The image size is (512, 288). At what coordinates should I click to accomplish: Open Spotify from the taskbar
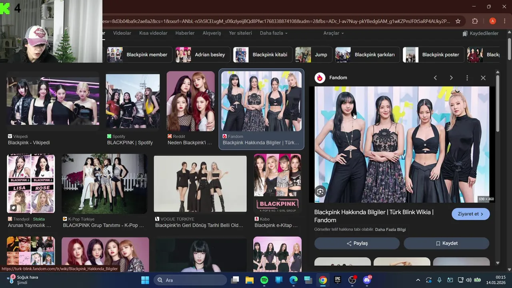tap(264, 280)
